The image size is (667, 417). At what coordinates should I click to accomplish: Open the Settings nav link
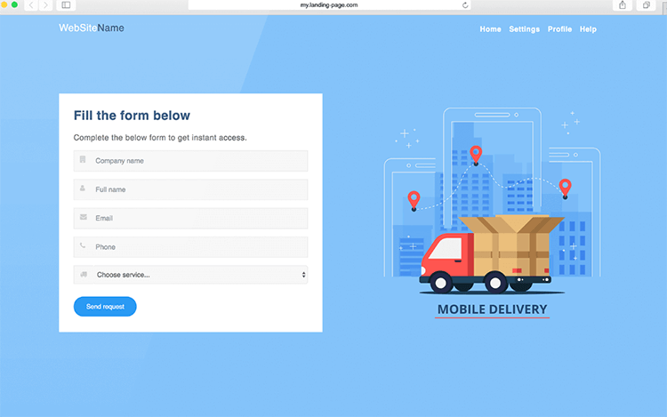[524, 29]
